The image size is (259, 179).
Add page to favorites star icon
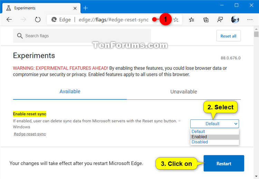(x=176, y=20)
